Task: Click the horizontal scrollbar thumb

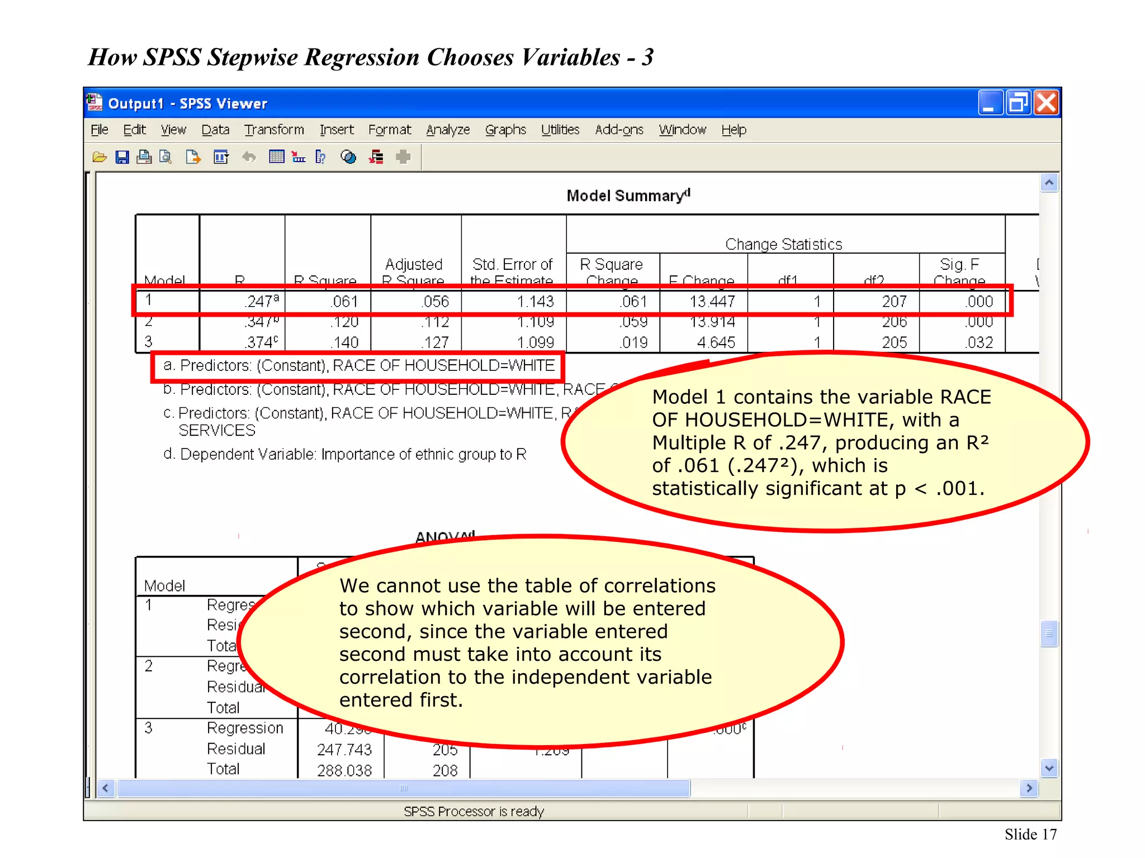Action: coord(404,788)
